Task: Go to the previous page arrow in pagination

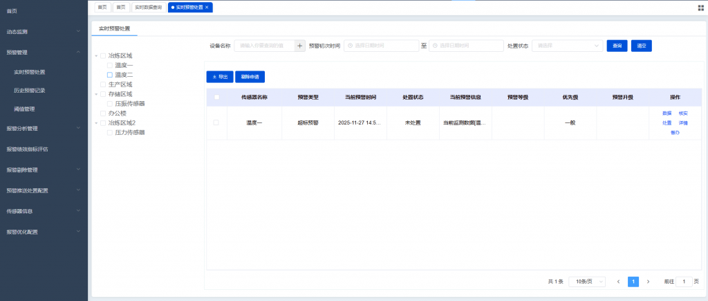Action: (618, 282)
